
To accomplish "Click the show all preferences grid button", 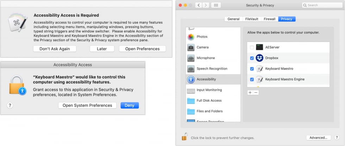I will [x=216, y=5].
